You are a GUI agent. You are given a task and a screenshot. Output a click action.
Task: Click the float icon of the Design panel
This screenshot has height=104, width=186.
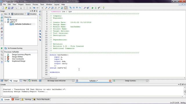pos(35,11)
